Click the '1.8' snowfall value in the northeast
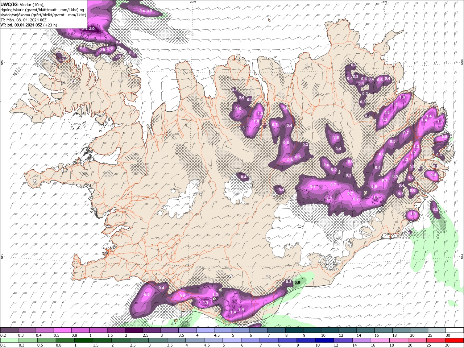 coord(402,97)
